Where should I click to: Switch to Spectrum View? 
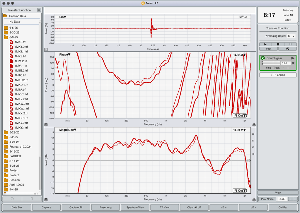[x=135, y=207]
